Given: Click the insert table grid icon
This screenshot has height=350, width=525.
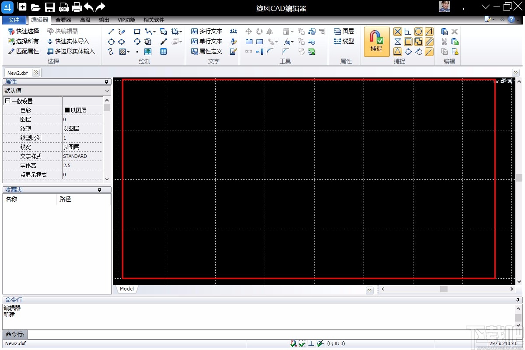Looking at the screenshot, I should [x=163, y=52].
